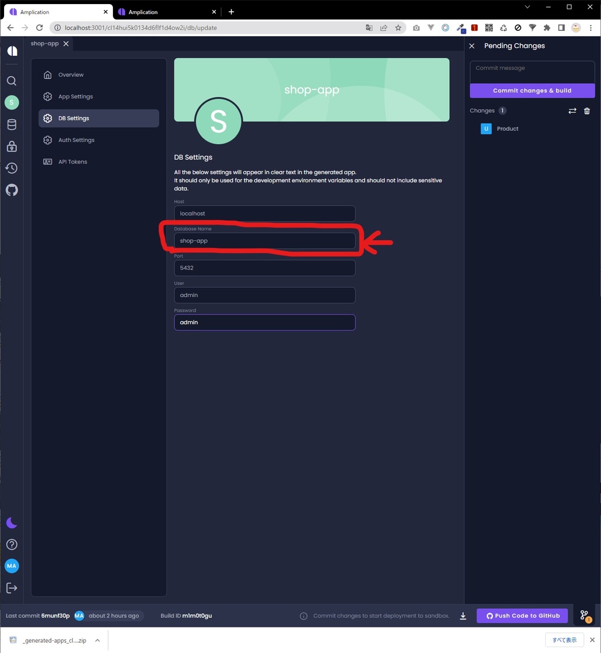Click the show all downloads button
Viewport: 601px width, 653px height.
point(564,640)
